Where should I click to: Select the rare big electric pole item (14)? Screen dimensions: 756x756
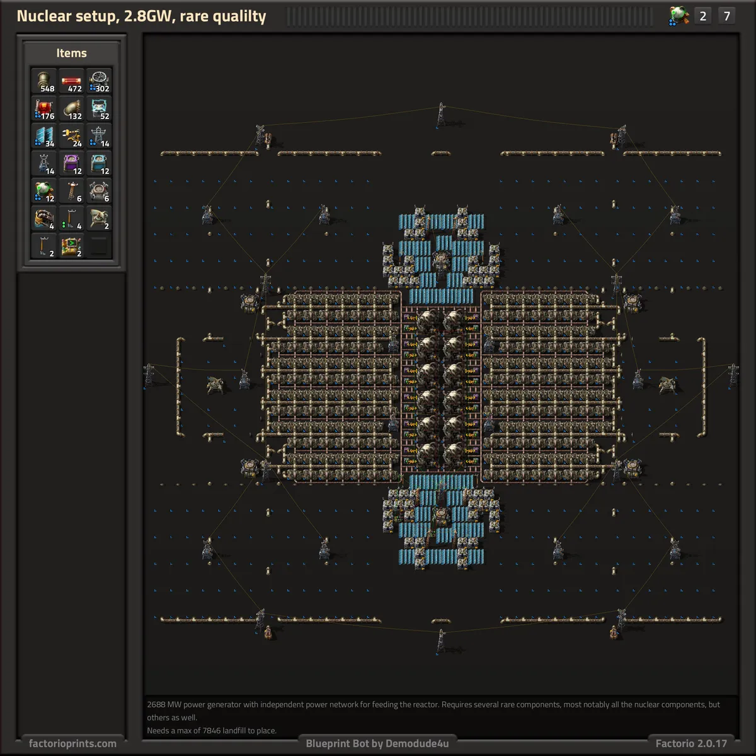[99, 136]
